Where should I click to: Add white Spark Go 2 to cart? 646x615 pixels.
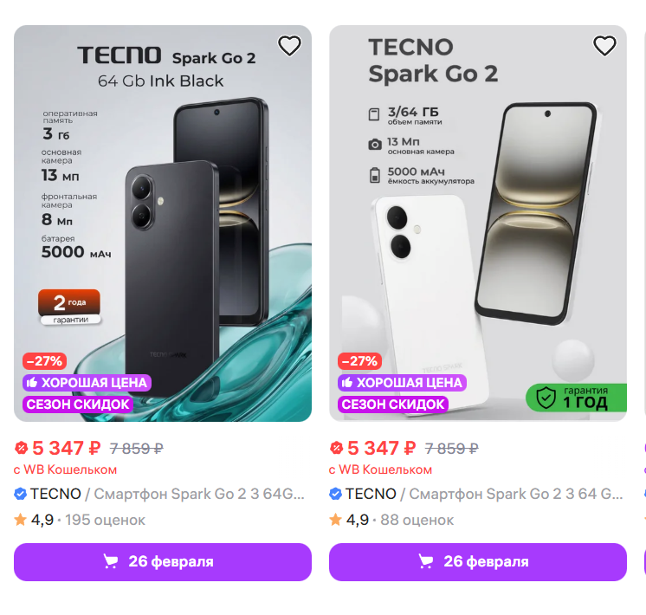point(478,561)
